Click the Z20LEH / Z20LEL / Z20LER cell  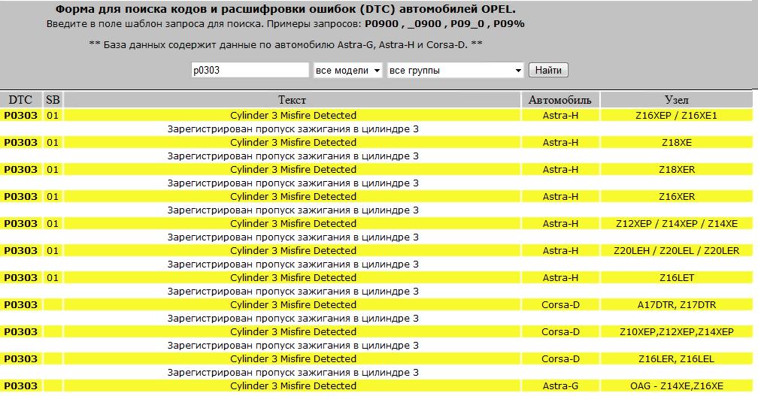pyautogui.click(x=676, y=251)
